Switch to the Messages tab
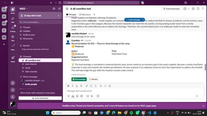Screen dimensions: 207x116 (x=71, y=15)
